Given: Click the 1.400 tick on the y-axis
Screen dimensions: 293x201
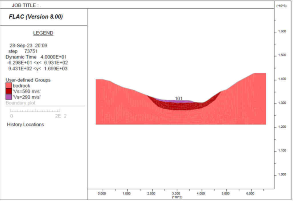Looking at the screenshot, I should pyautogui.click(x=281, y=79).
